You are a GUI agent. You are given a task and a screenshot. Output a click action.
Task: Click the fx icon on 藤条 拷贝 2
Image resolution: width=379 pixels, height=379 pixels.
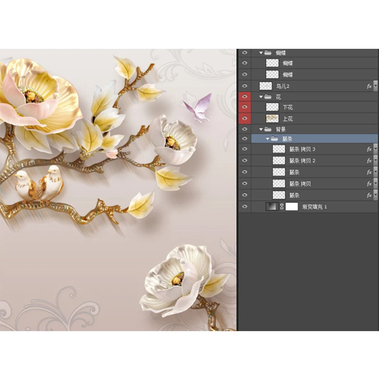[x=369, y=161]
